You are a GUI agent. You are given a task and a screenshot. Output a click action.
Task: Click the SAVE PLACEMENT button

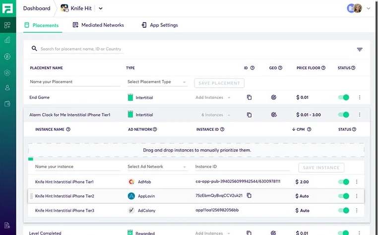pos(219,83)
